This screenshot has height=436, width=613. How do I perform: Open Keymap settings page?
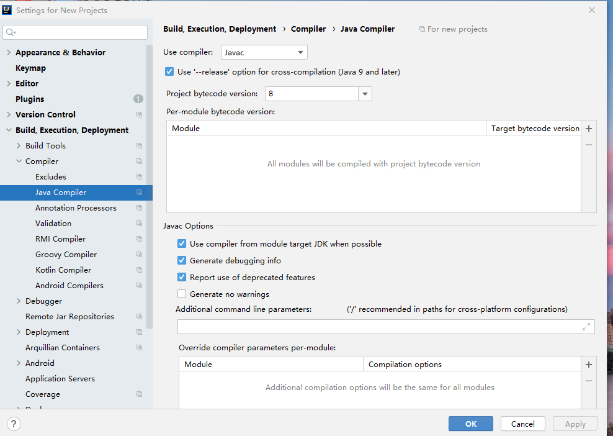point(30,68)
